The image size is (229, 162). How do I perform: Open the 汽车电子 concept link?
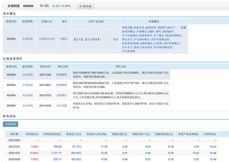[127, 47]
